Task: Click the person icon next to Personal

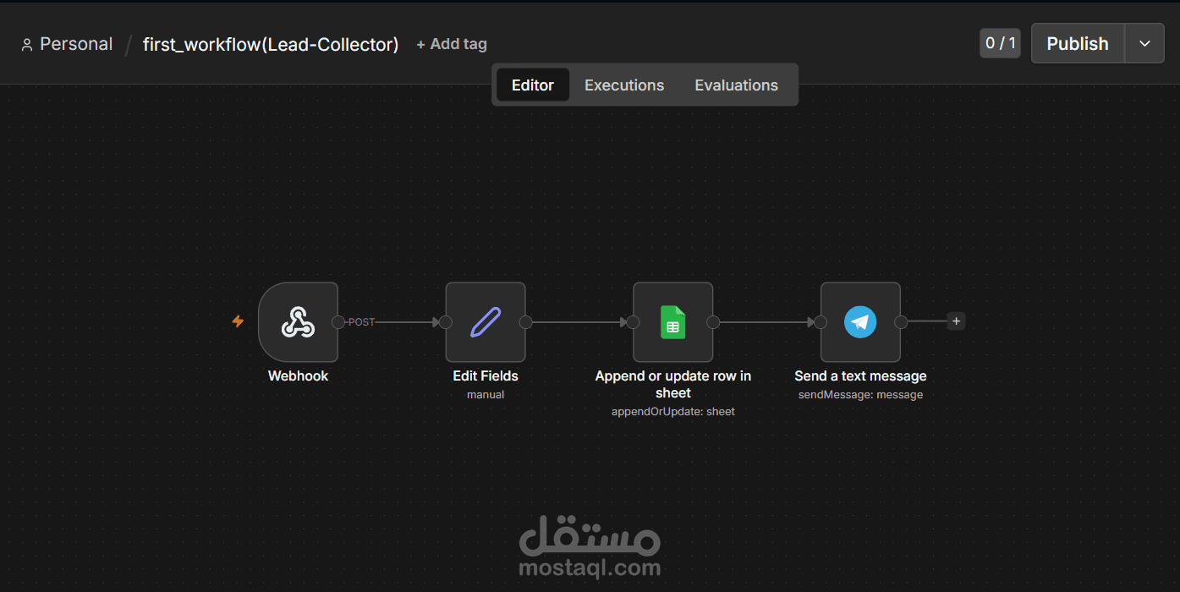Action: click(x=27, y=43)
